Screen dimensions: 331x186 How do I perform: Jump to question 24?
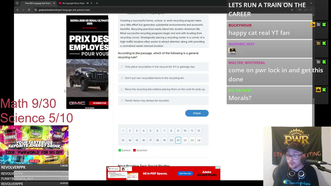(x=199, y=140)
